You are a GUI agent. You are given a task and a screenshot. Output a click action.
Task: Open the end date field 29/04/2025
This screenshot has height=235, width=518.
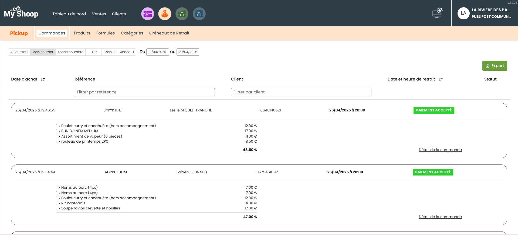tap(188, 52)
